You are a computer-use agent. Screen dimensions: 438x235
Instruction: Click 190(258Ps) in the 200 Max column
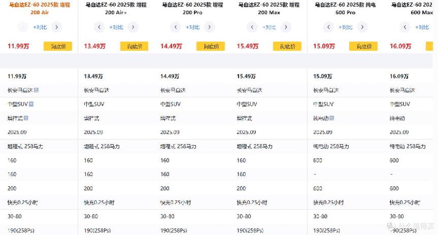click(x=250, y=230)
